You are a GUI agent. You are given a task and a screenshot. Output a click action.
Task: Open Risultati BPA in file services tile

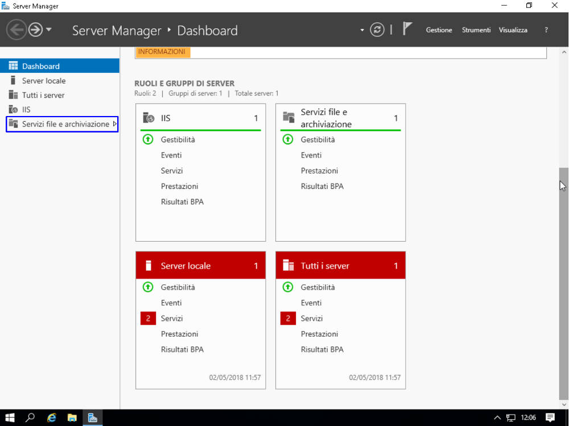pyautogui.click(x=322, y=186)
